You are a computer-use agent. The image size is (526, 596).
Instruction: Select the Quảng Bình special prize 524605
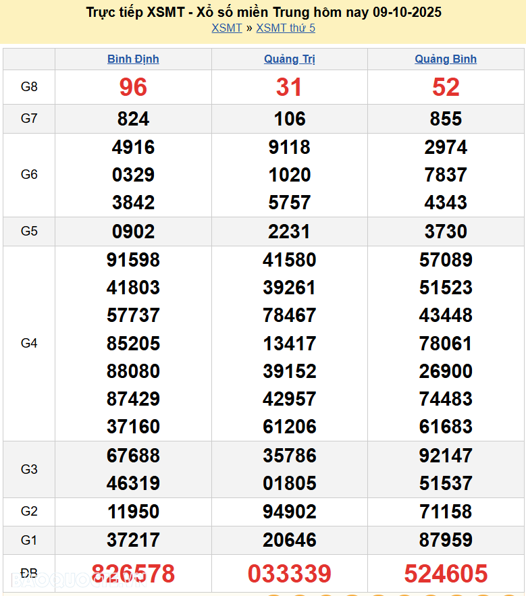click(446, 574)
